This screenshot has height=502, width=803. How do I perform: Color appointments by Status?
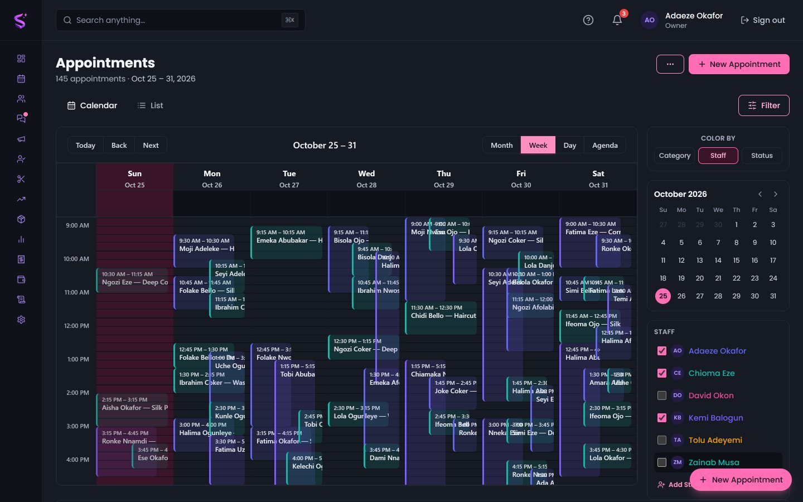(x=762, y=156)
